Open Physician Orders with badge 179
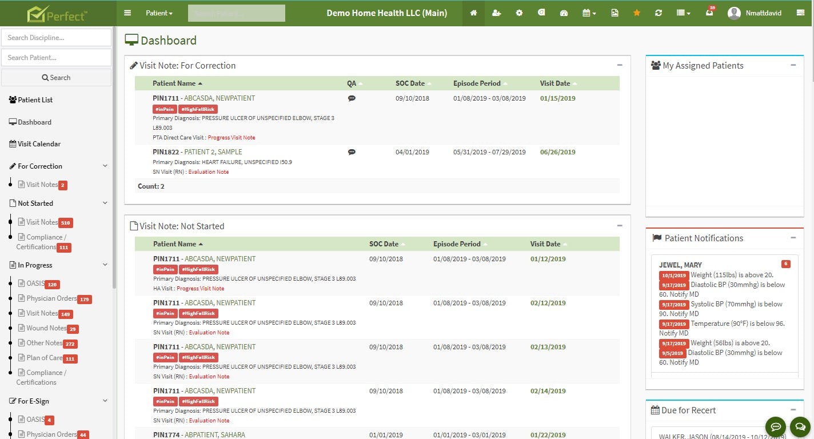The image size is (814, 439). (55, 298)
